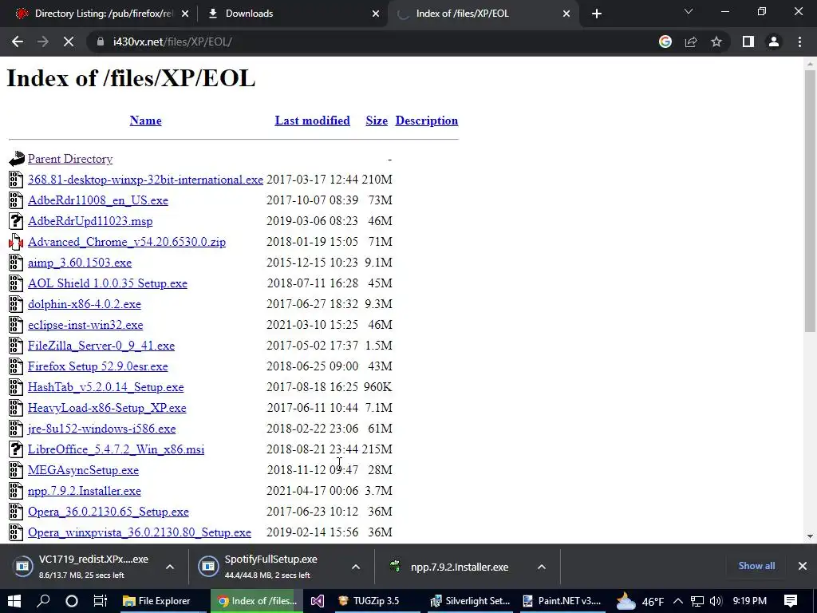Download HeavyLoad-x86-Setup_XP.exe
This screenshot has width=817, height=613.
coord(107,408)
